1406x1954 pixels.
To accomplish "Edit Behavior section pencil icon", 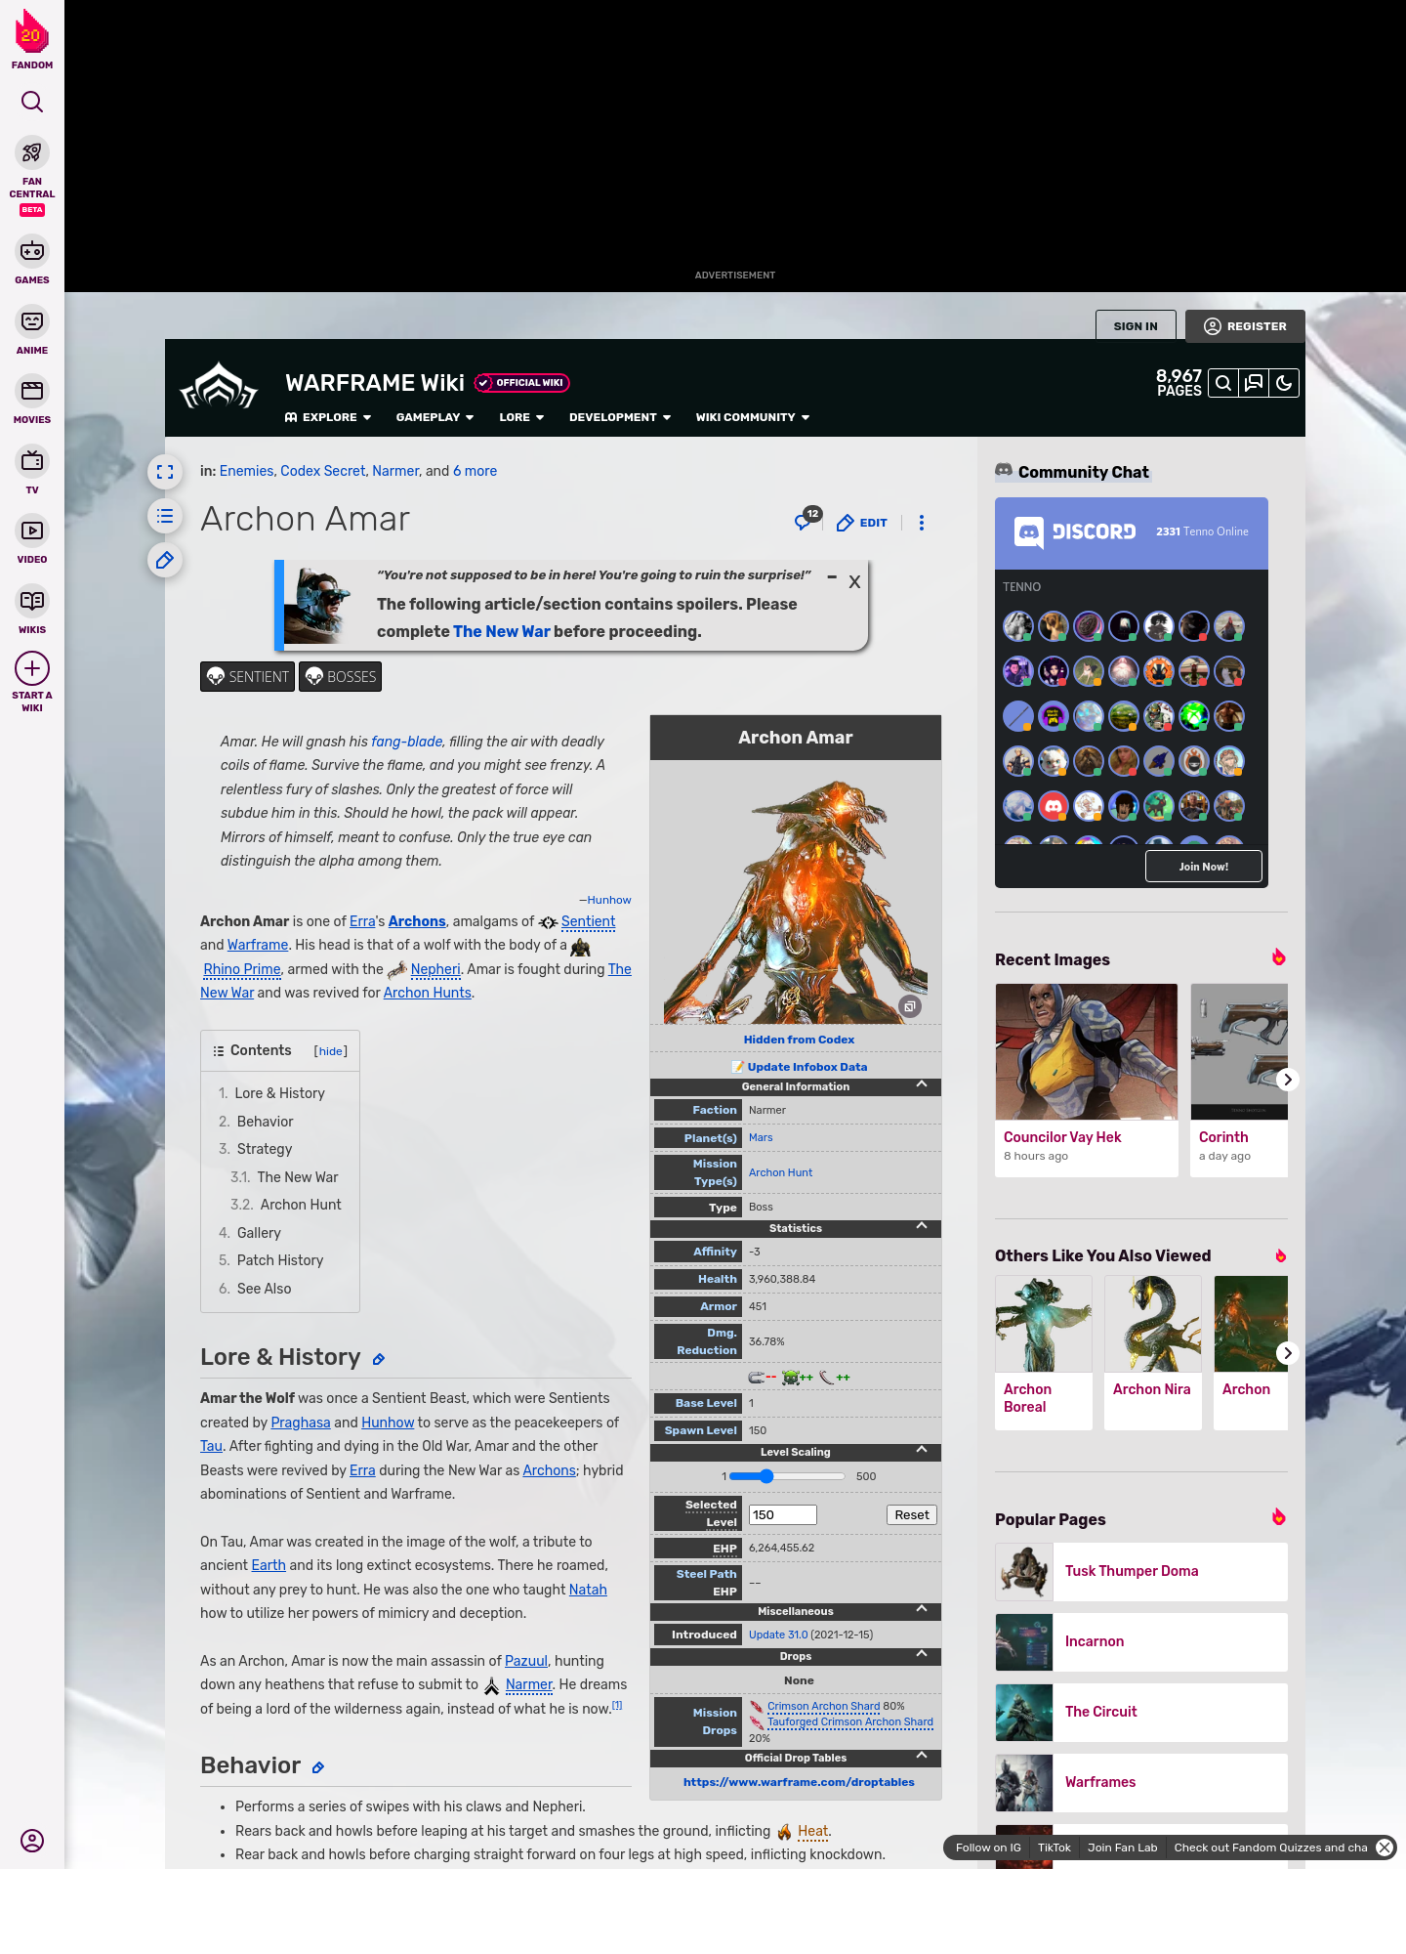I will click(318, 1767).
